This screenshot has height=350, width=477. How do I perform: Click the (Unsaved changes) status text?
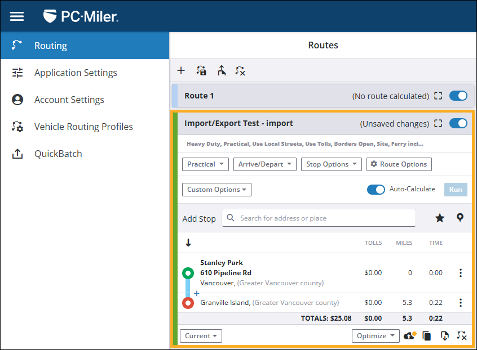tap(394, 124)
